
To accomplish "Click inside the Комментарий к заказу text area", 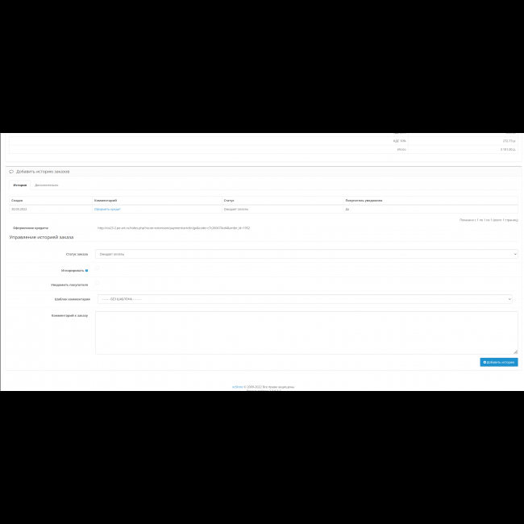I will coord(306,332).
